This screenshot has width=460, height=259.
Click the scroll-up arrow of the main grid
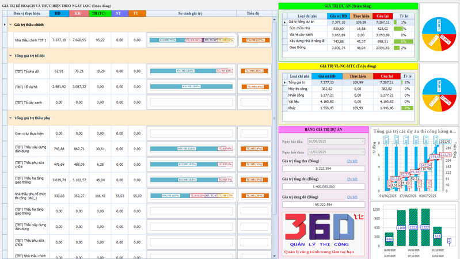pos(274,20)
